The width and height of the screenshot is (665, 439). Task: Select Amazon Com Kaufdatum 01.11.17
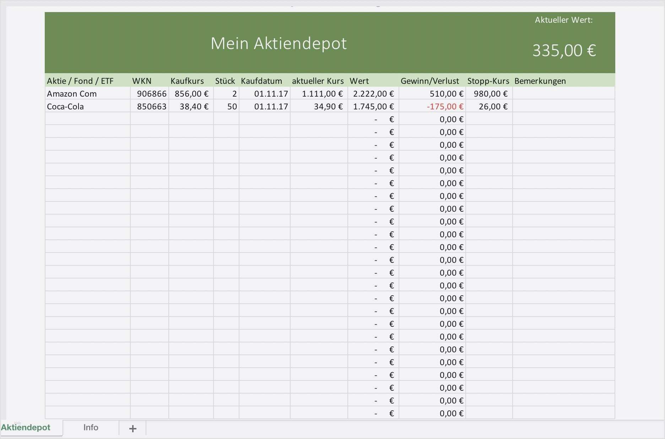click(x=265, y=94)
